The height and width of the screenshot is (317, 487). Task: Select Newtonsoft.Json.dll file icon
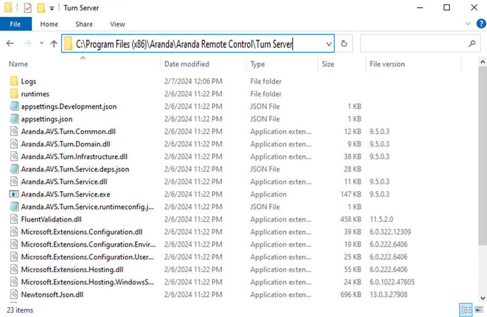tap(14, 295)
